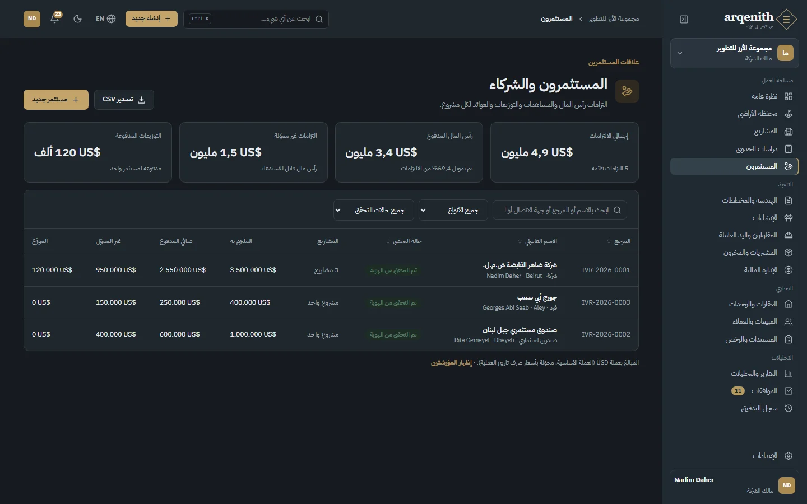
Task: Collapse the sidebar panel icon
Action: coord(684,19)
